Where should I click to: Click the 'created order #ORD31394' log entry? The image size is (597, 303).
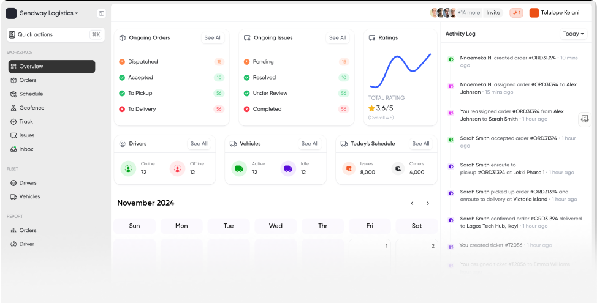click(520, 62)
